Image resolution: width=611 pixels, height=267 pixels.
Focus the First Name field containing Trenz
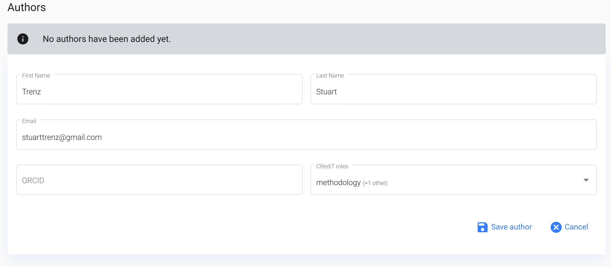(x=160, y=89)
